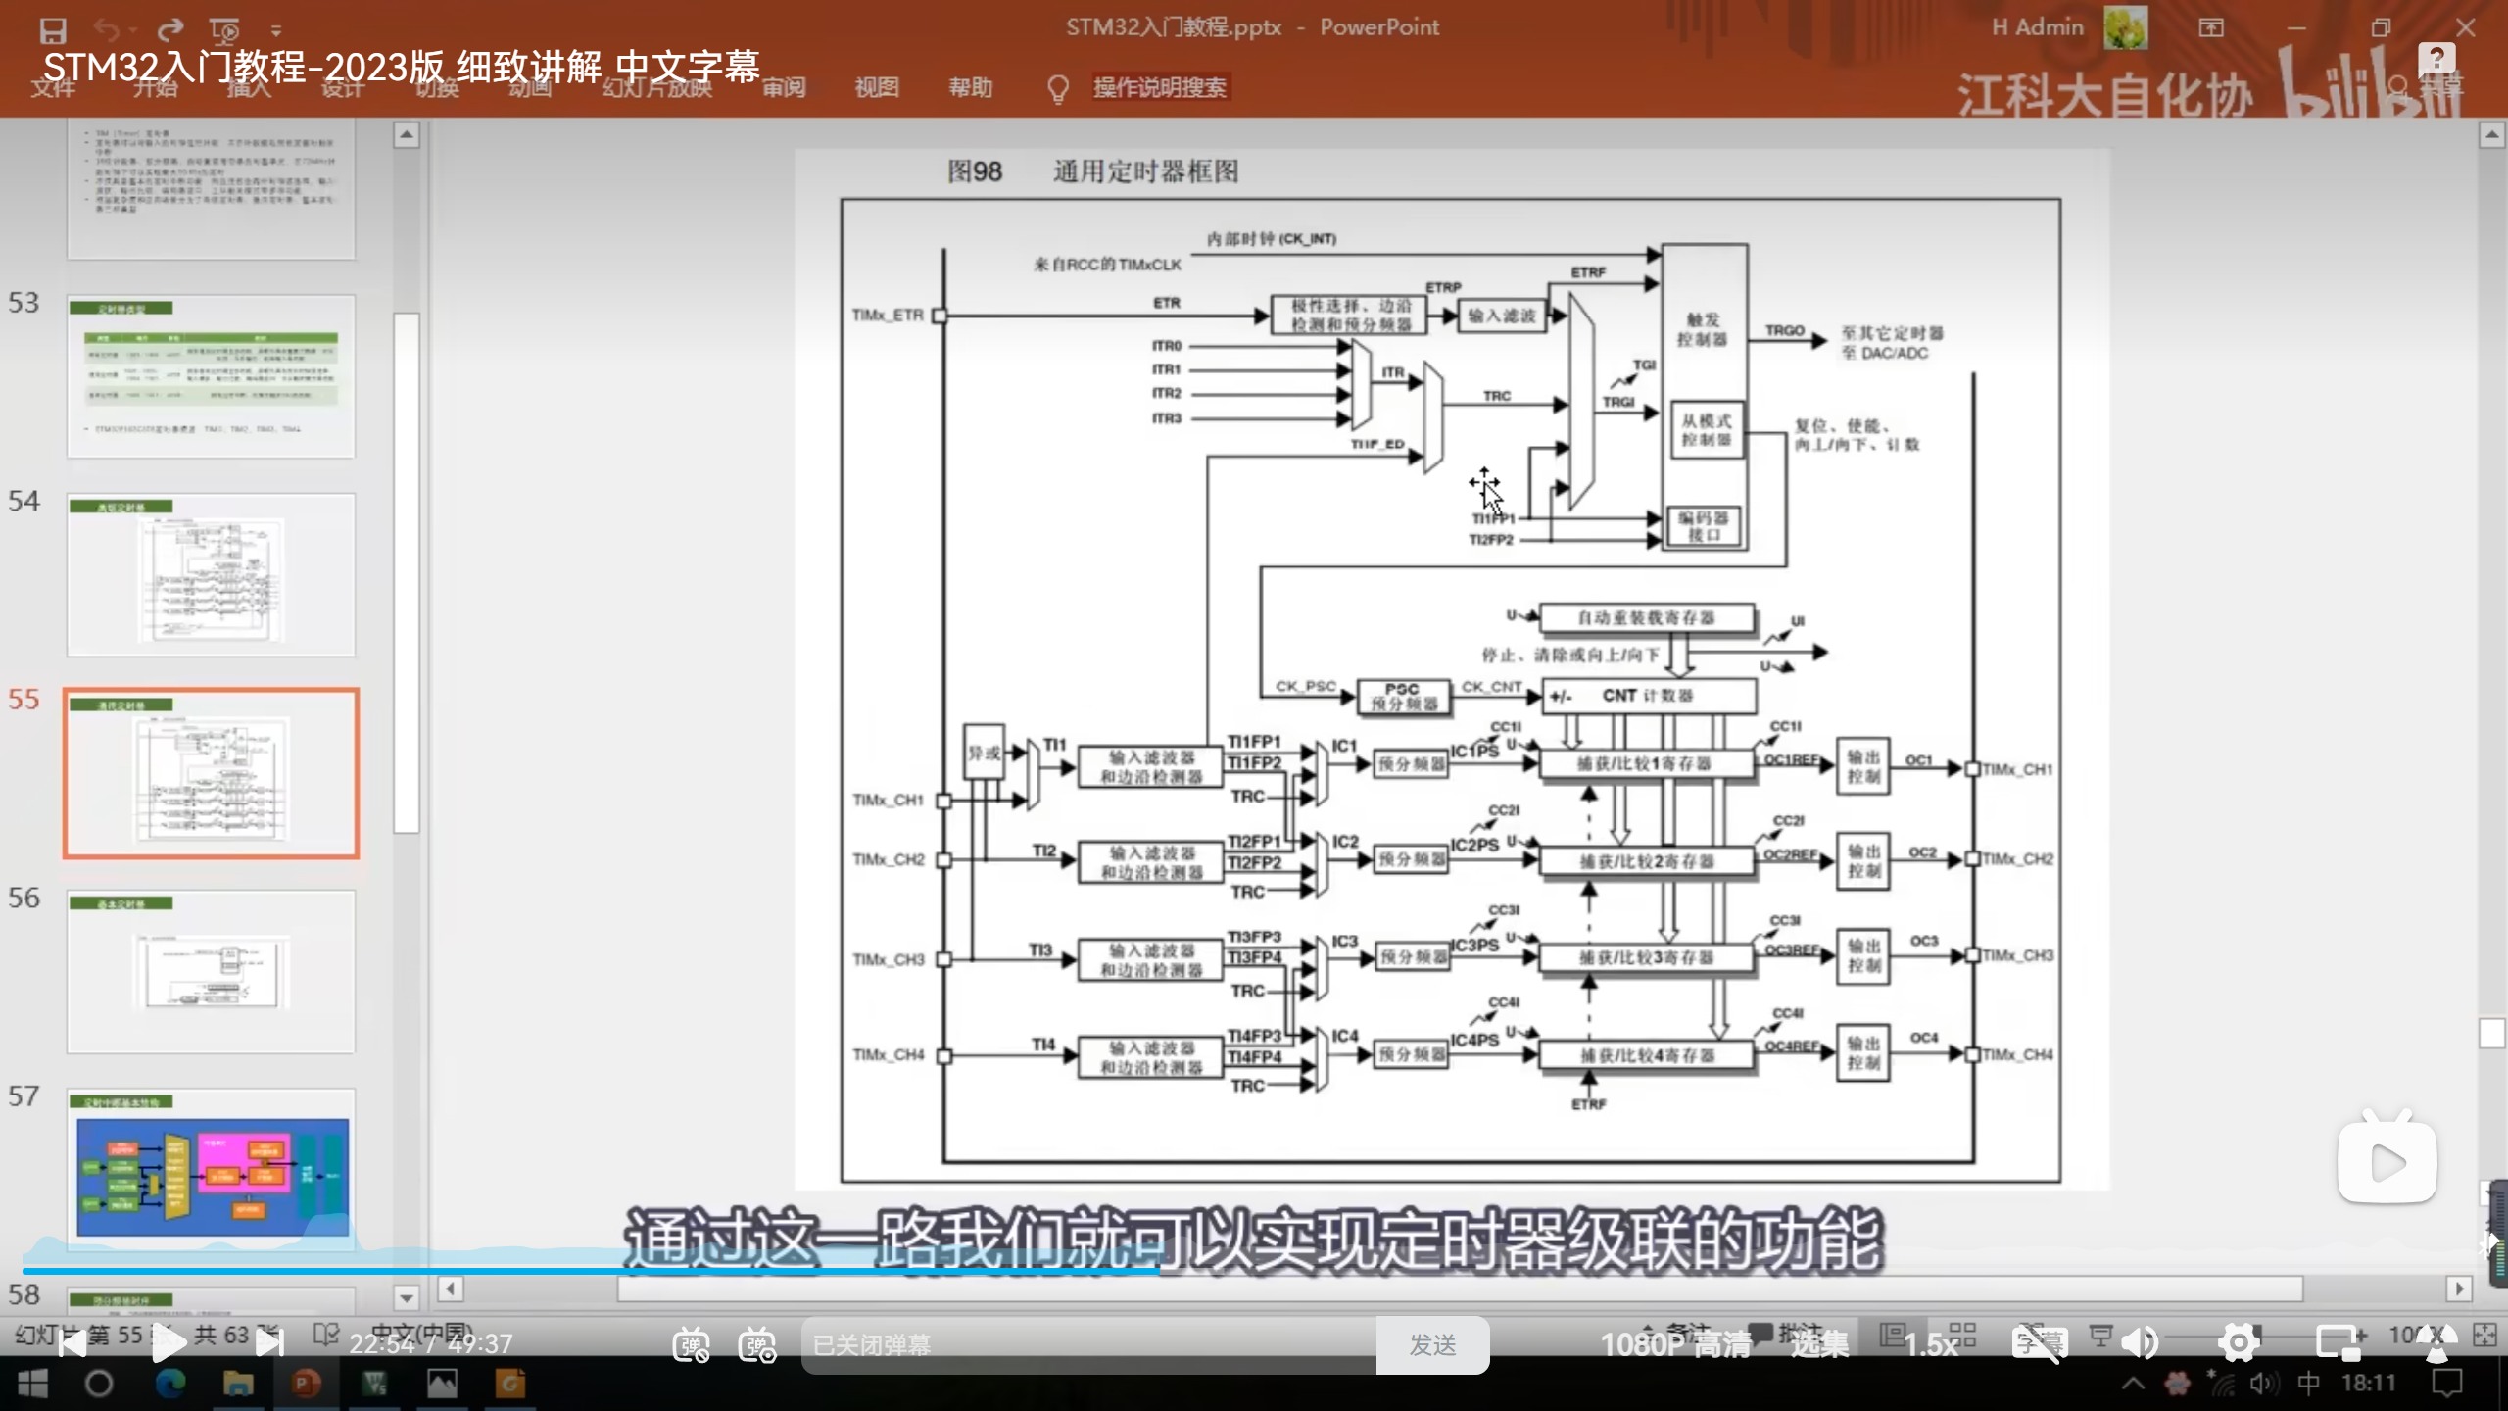This screenshot has height=1411, width=2508.
Task: Click the danmaku text input field
Action: [1087, 1345]
